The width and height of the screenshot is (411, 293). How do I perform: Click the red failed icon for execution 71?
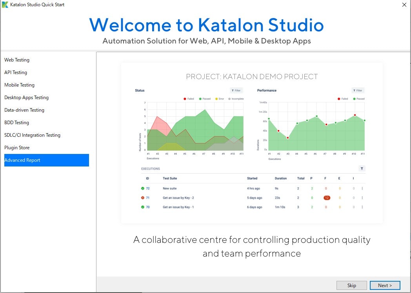click(x=143, y=198)
